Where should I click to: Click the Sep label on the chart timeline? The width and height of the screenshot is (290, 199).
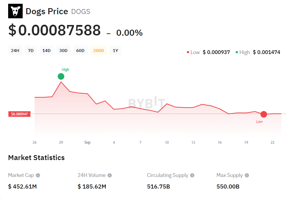point(88,142)
